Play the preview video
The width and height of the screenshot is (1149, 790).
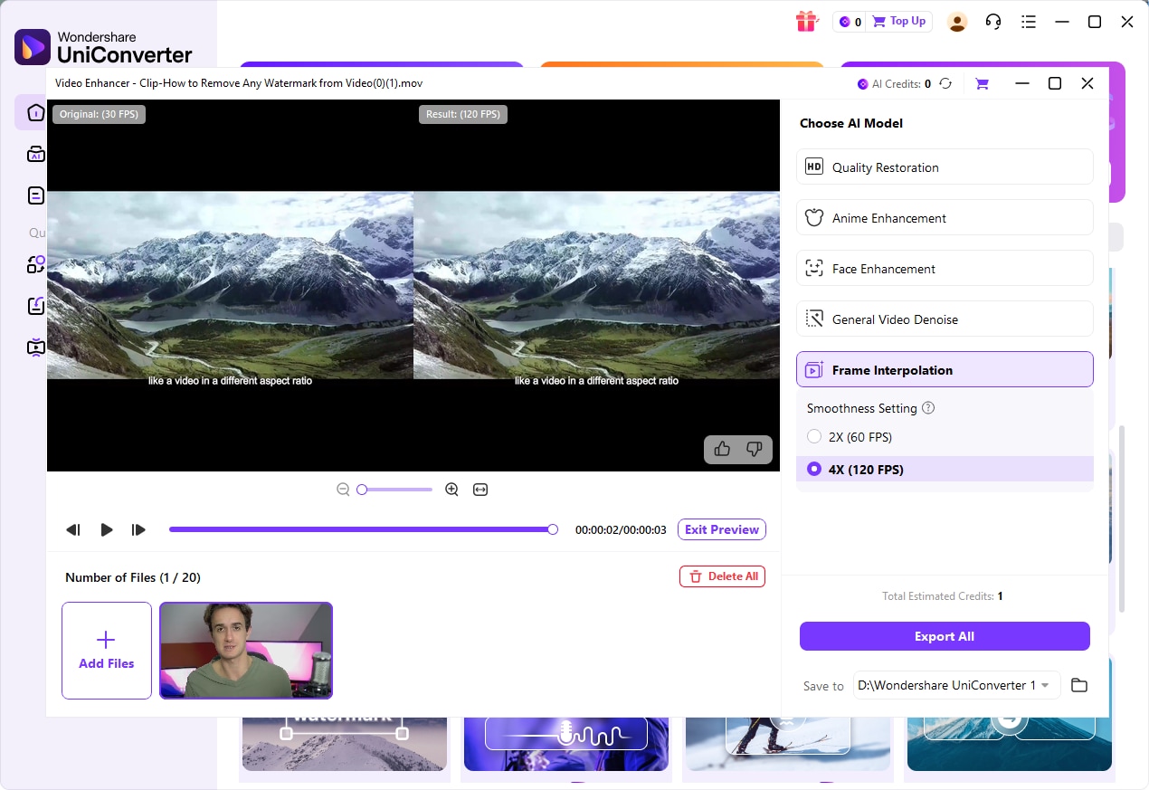[x=106, y=530]
